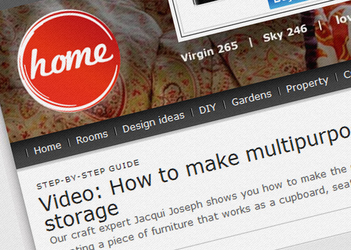This screenshot has height=250, width=351.
Task: Click the red home channel logo
Action: tap(69, 60)
